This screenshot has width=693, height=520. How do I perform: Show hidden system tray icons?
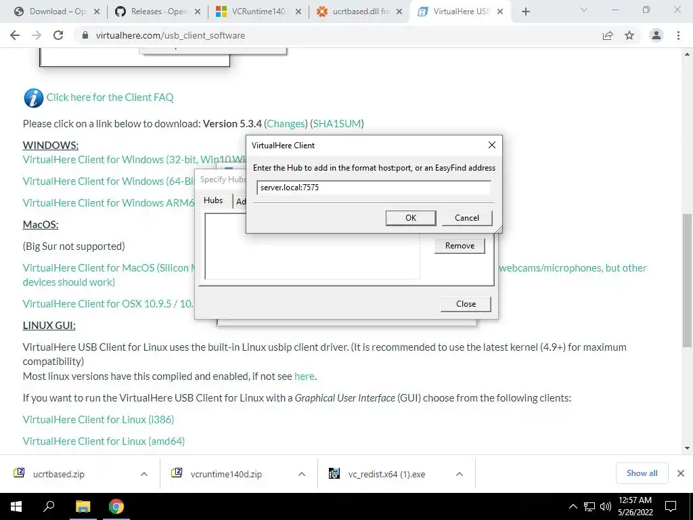click(x=573, y=506)
